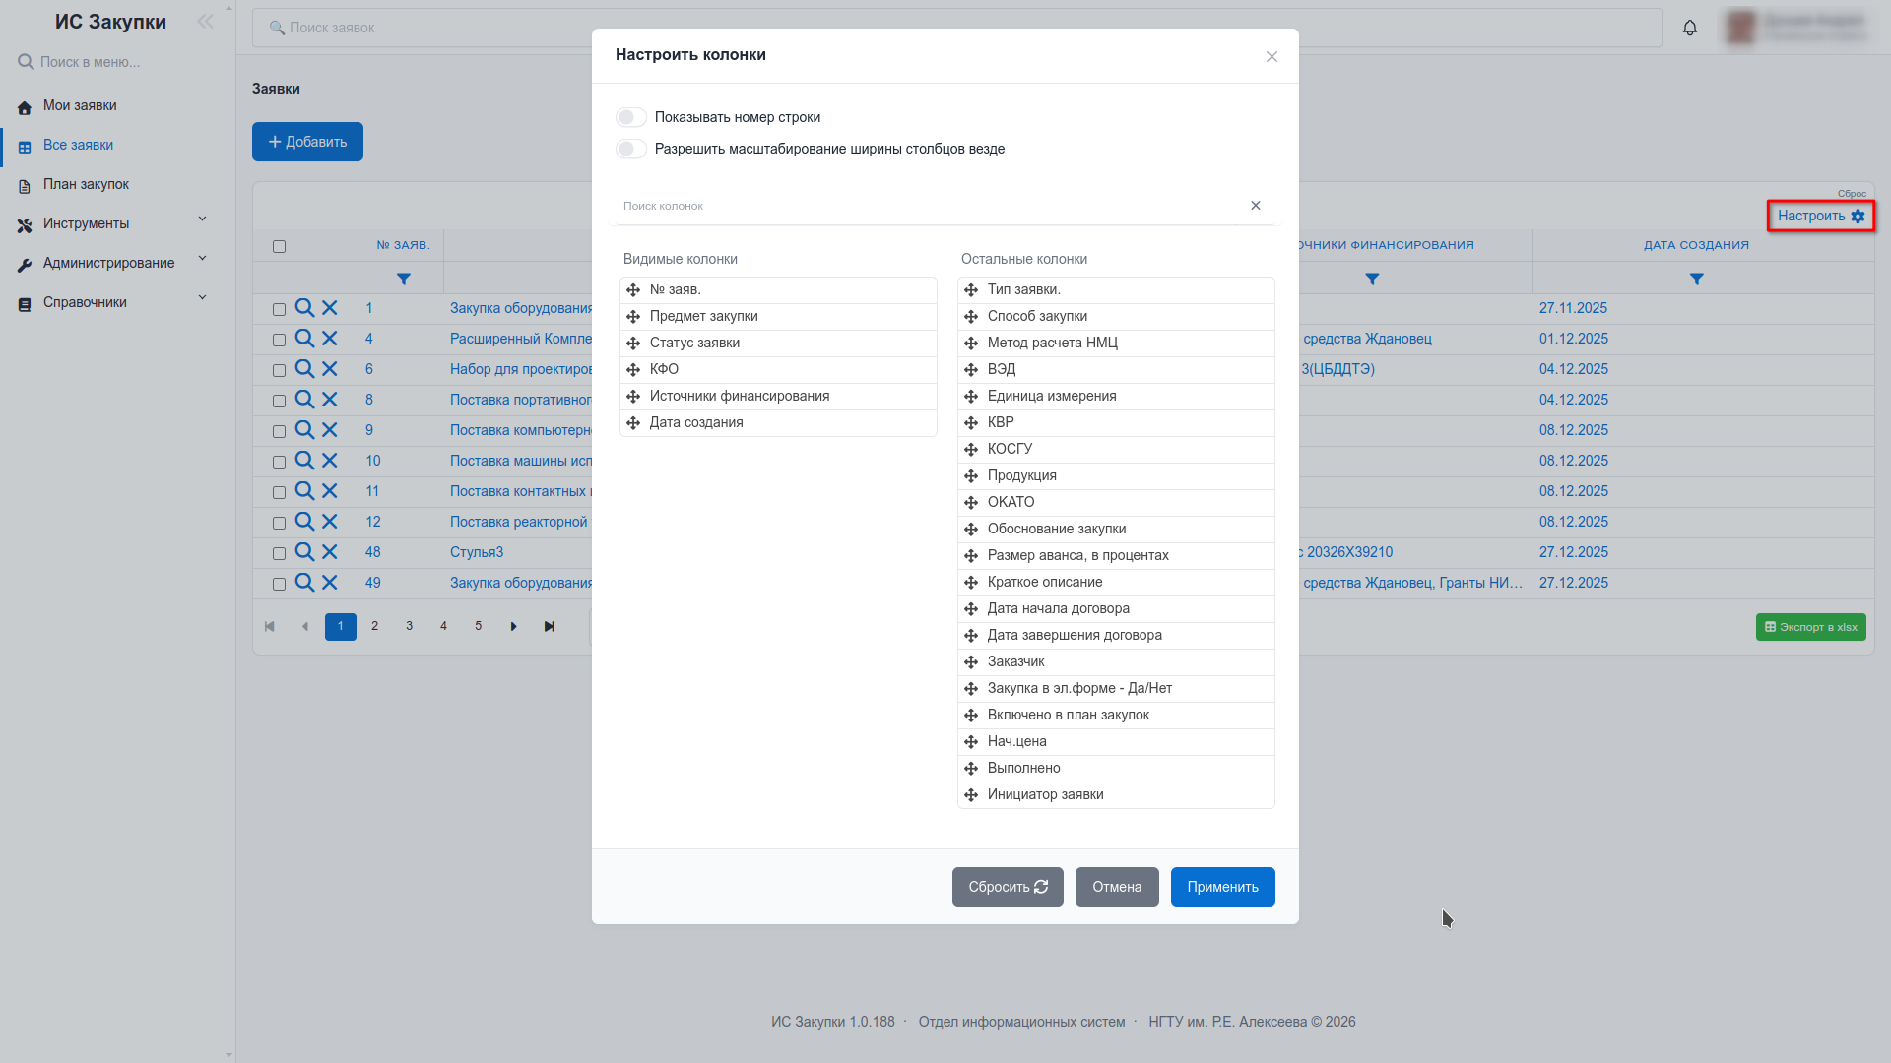
Task: Delete request 12 with its X icon
Action: (330, 522)
